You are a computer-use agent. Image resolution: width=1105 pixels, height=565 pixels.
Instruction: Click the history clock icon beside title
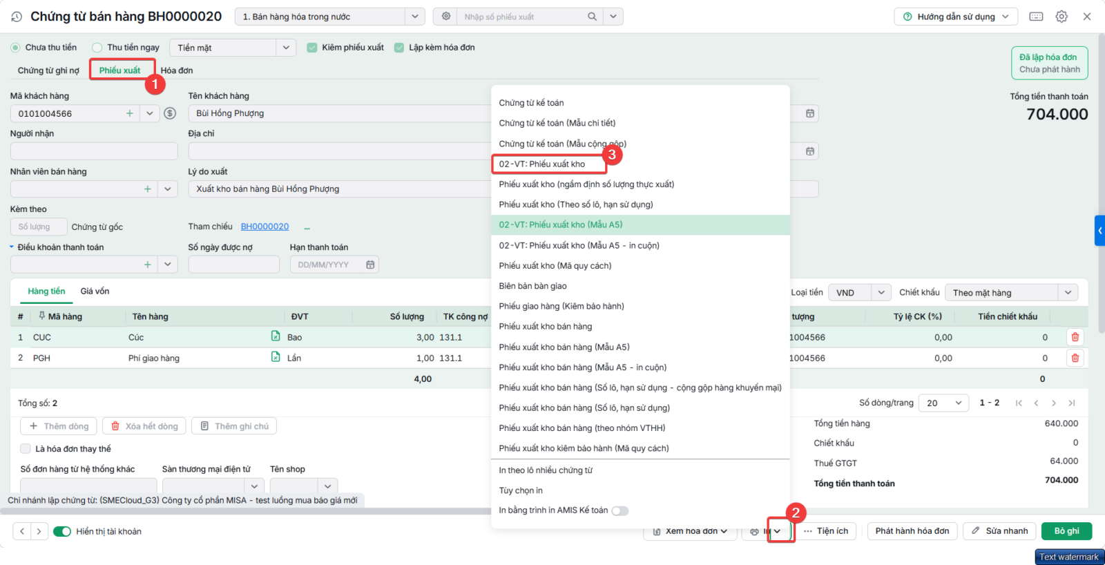pyautogui.click(x=17, y=17)
